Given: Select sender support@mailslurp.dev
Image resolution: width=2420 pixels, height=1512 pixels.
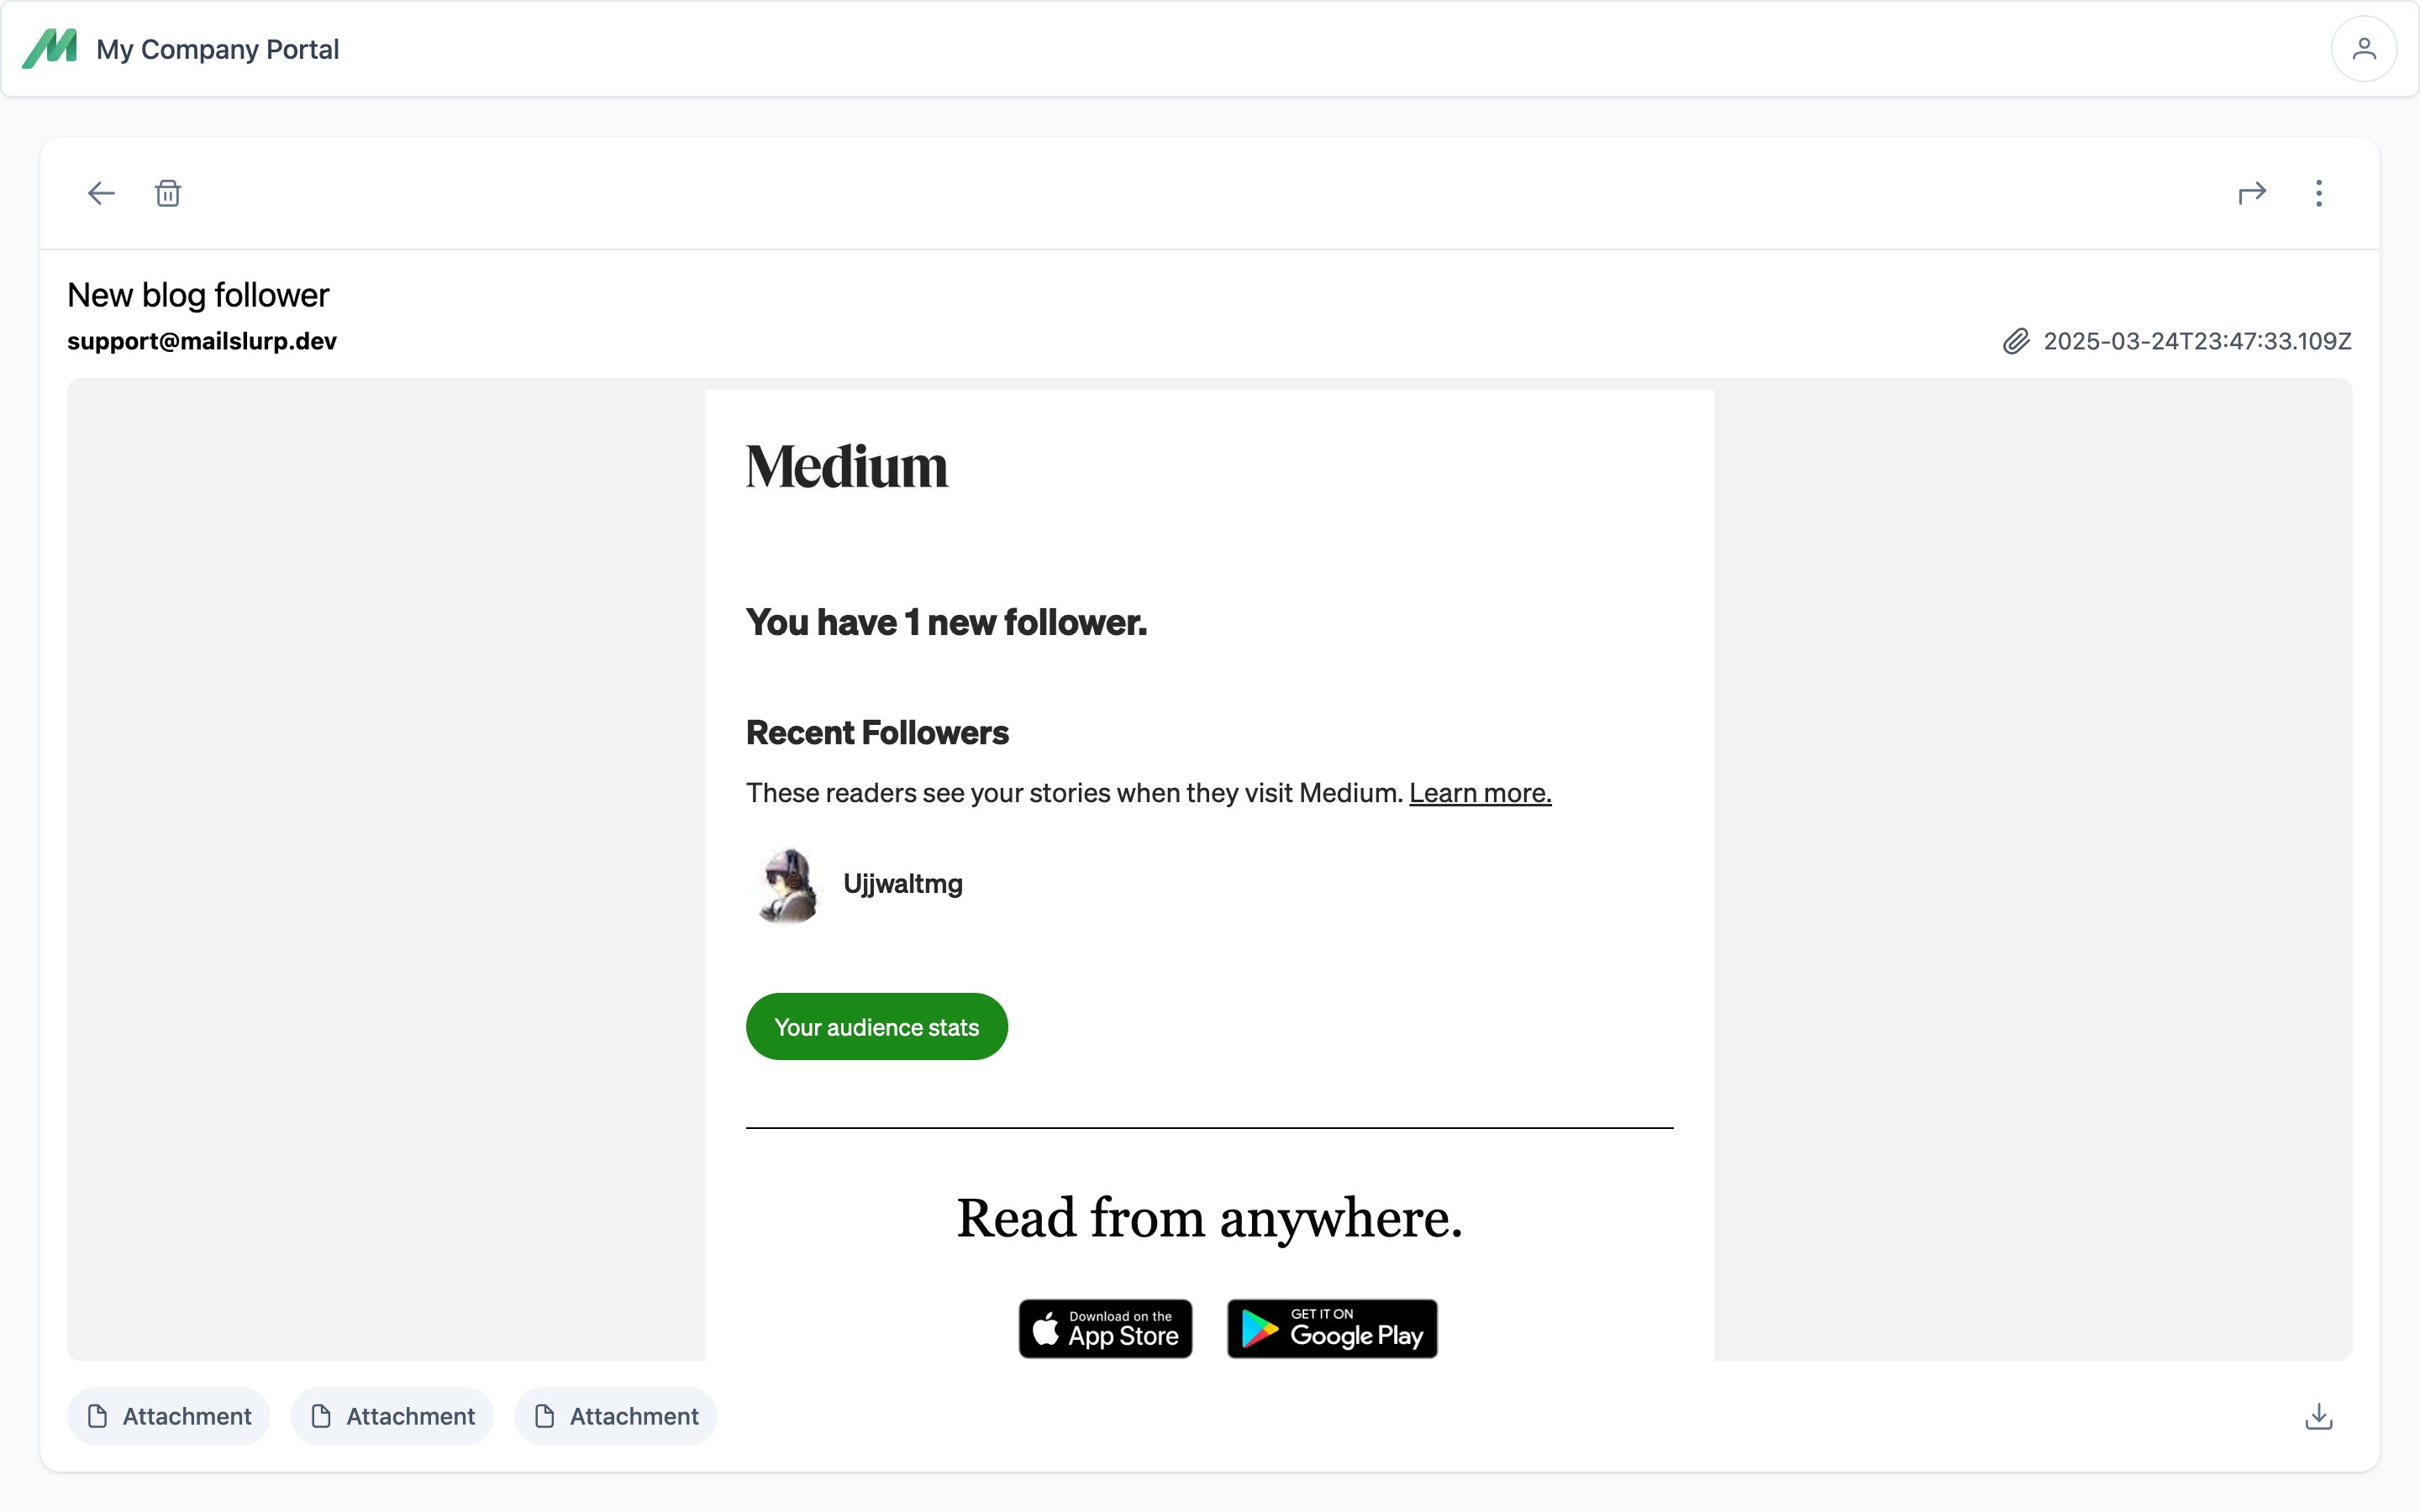Looking at the screenshot, I should point(202,341).
